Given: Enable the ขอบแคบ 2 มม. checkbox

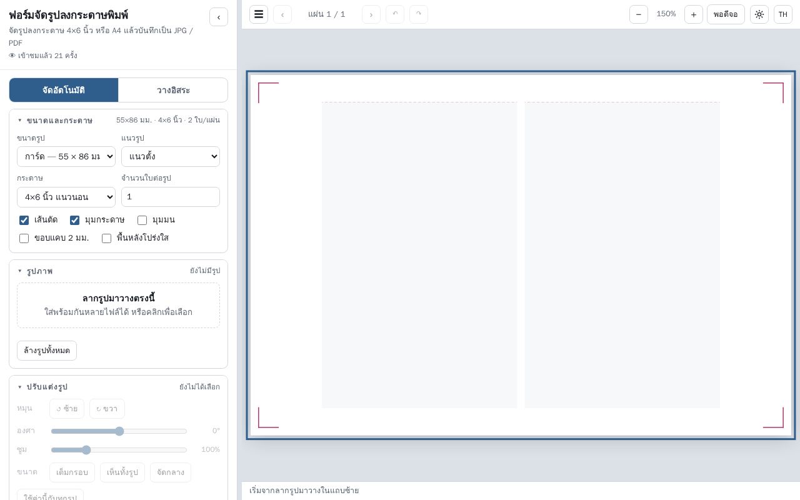Looking at the screenshot, I should pyautogui.click(x=24, y=238).
